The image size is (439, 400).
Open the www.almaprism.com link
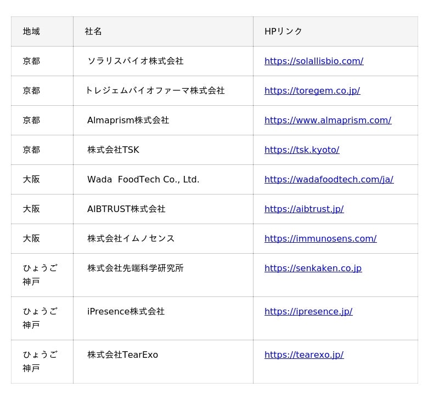[x=328, y=120]
